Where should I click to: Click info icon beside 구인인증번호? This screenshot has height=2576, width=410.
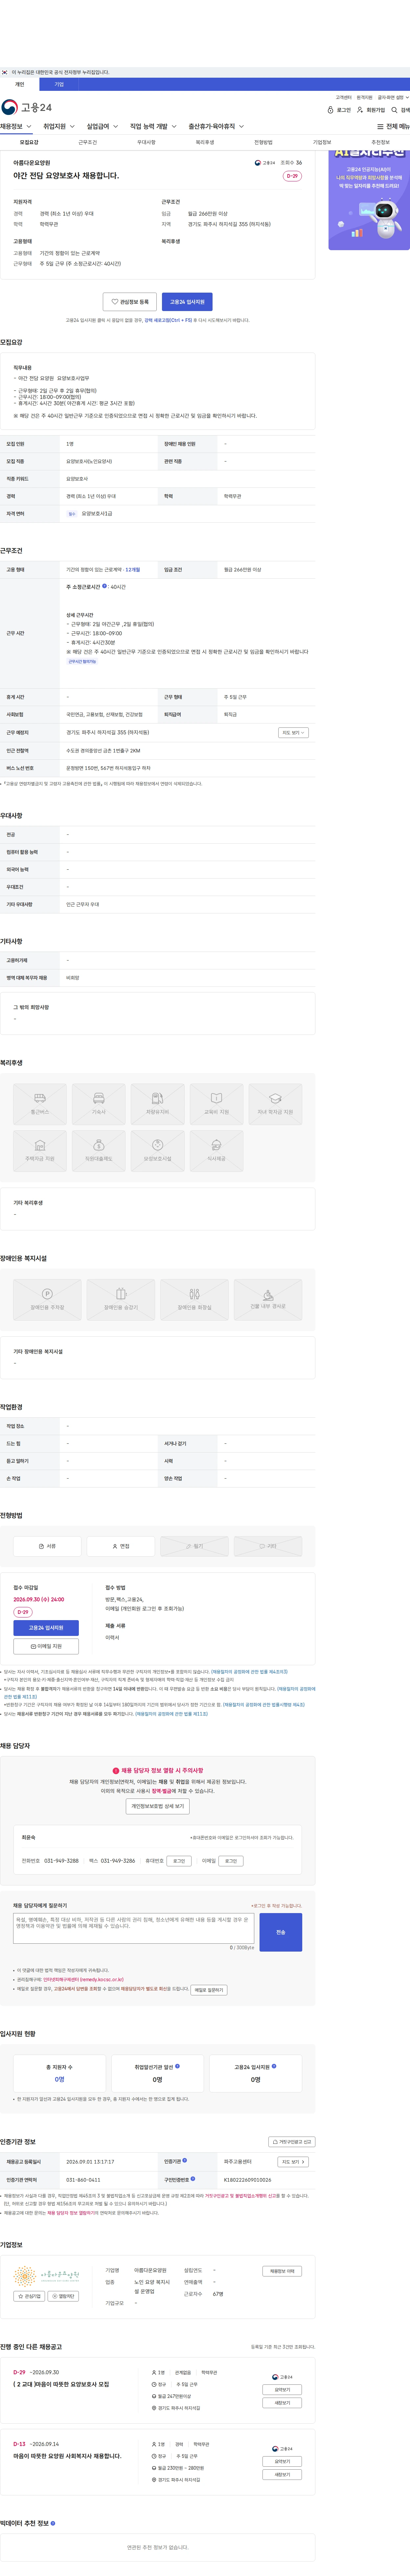[193, 2179]
